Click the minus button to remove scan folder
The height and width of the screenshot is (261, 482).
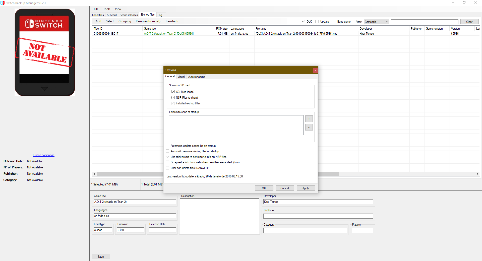pyautogui.click(x=309, y=127)
